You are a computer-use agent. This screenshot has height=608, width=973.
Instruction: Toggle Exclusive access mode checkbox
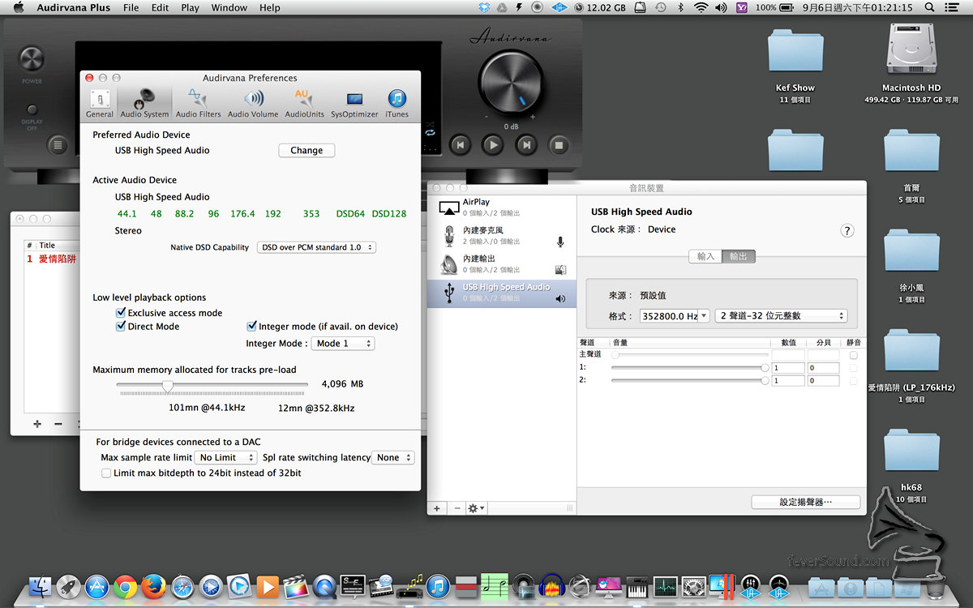(121, 313)
